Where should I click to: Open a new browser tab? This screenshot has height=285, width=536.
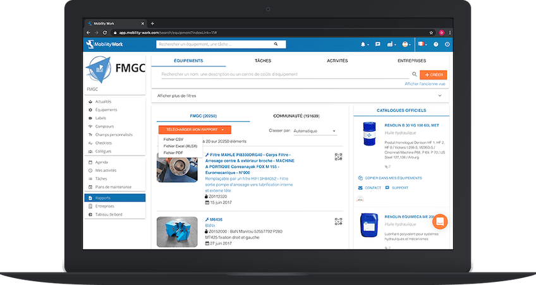pyautogui.click(x=152, y=23)
